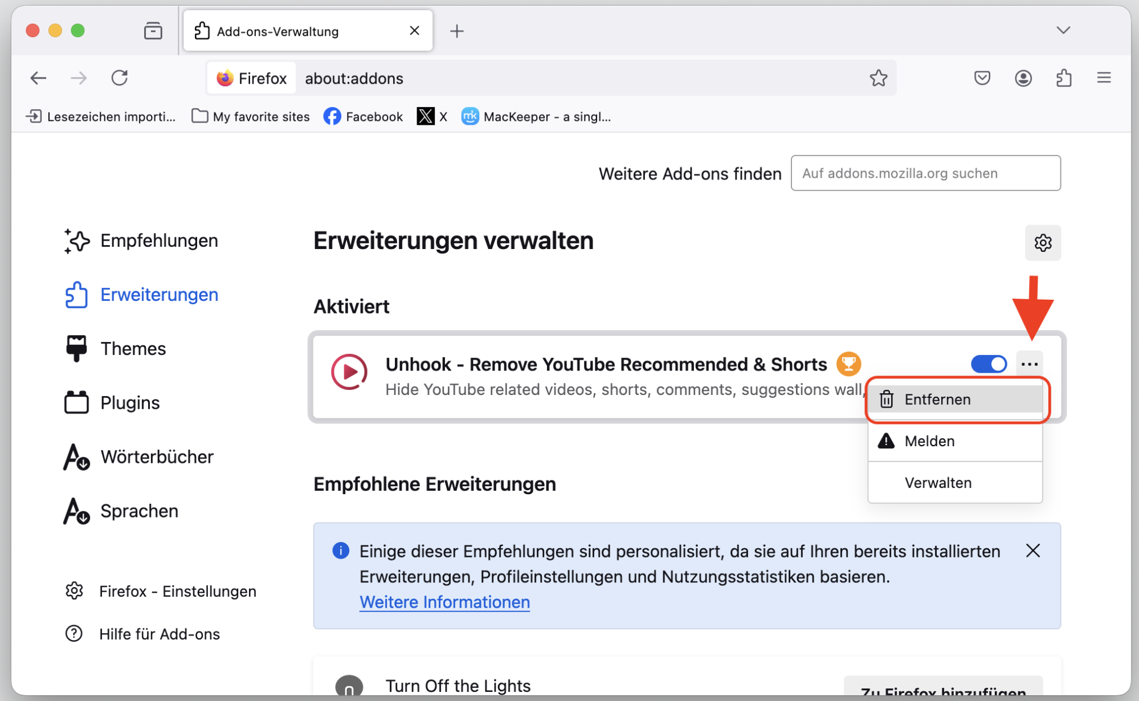1139x701 pixels.
Task: Reload the current page
Action: pyautogui.click(x=120, y=78)
